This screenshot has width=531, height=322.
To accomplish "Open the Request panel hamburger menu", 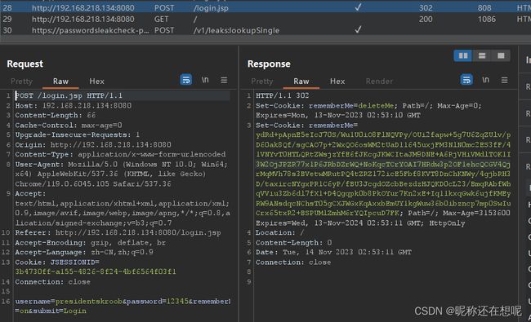I will pyautogui.click(x=224, y=80).
